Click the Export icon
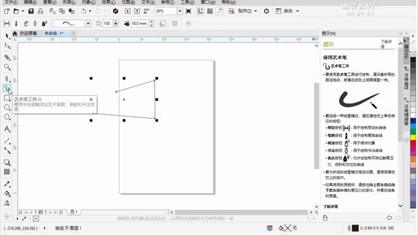The height and width of the screenshot is (235, 418). click(x=137, y=11)
